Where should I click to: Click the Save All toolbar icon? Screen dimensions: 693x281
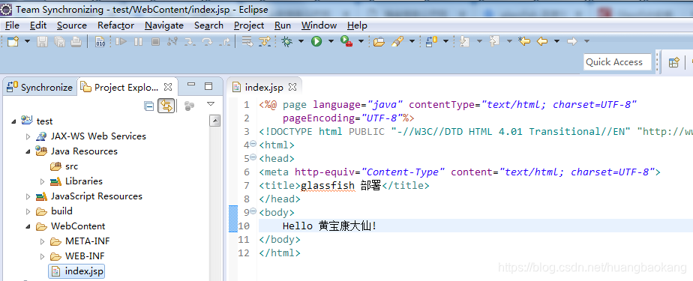59,41
